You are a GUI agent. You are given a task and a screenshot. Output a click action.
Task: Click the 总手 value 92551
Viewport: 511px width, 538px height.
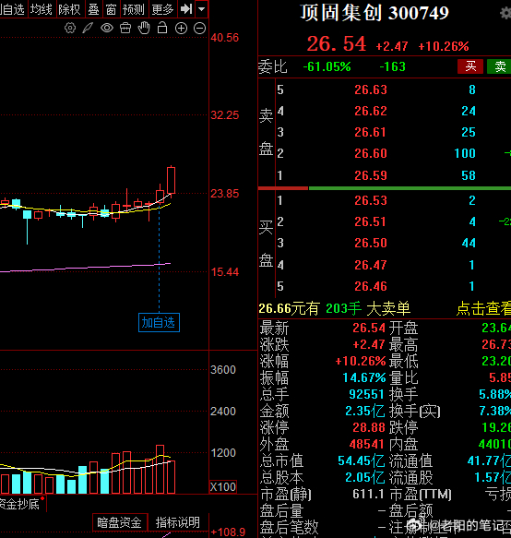(x=366, y=394)
